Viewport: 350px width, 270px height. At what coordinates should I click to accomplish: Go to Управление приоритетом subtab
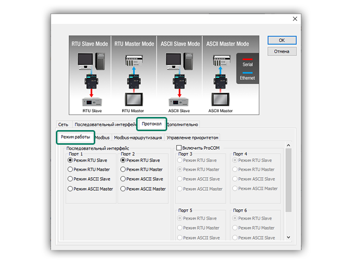(192, 137)
